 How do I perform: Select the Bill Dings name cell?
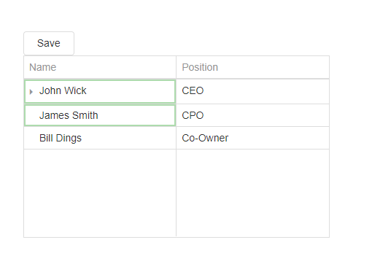pyautogui.click(x=100, y=138)
